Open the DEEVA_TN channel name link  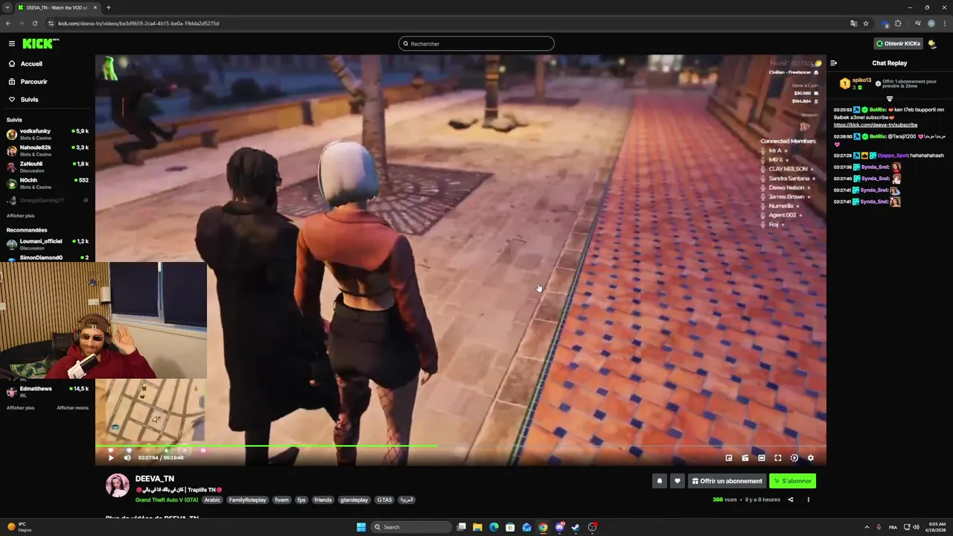click(155, 479)
